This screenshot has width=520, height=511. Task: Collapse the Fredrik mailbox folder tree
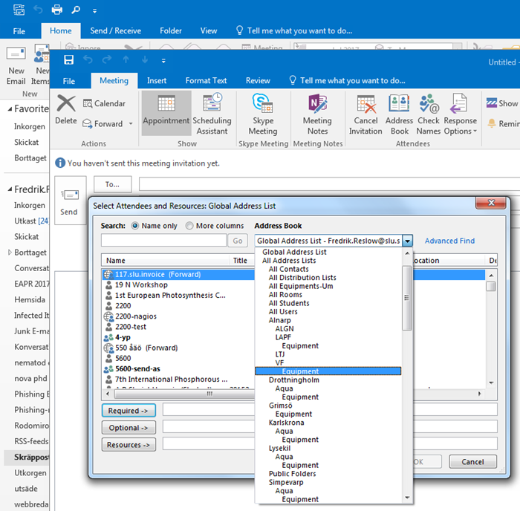pyautogui.click(x=10, y=189)
